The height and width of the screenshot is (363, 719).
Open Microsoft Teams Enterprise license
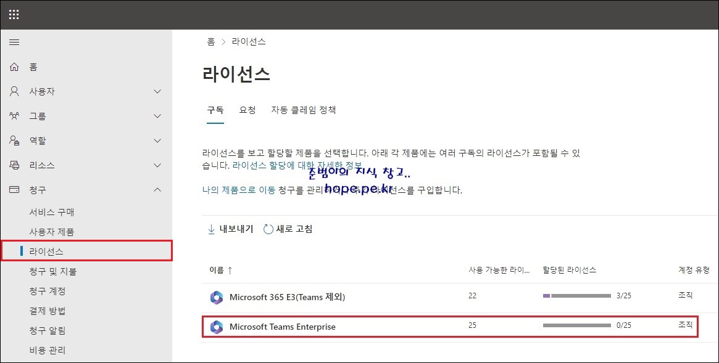pos(283,327)
